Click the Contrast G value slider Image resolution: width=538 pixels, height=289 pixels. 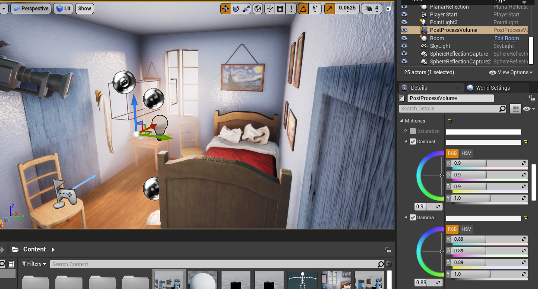(x=489, y=175)
